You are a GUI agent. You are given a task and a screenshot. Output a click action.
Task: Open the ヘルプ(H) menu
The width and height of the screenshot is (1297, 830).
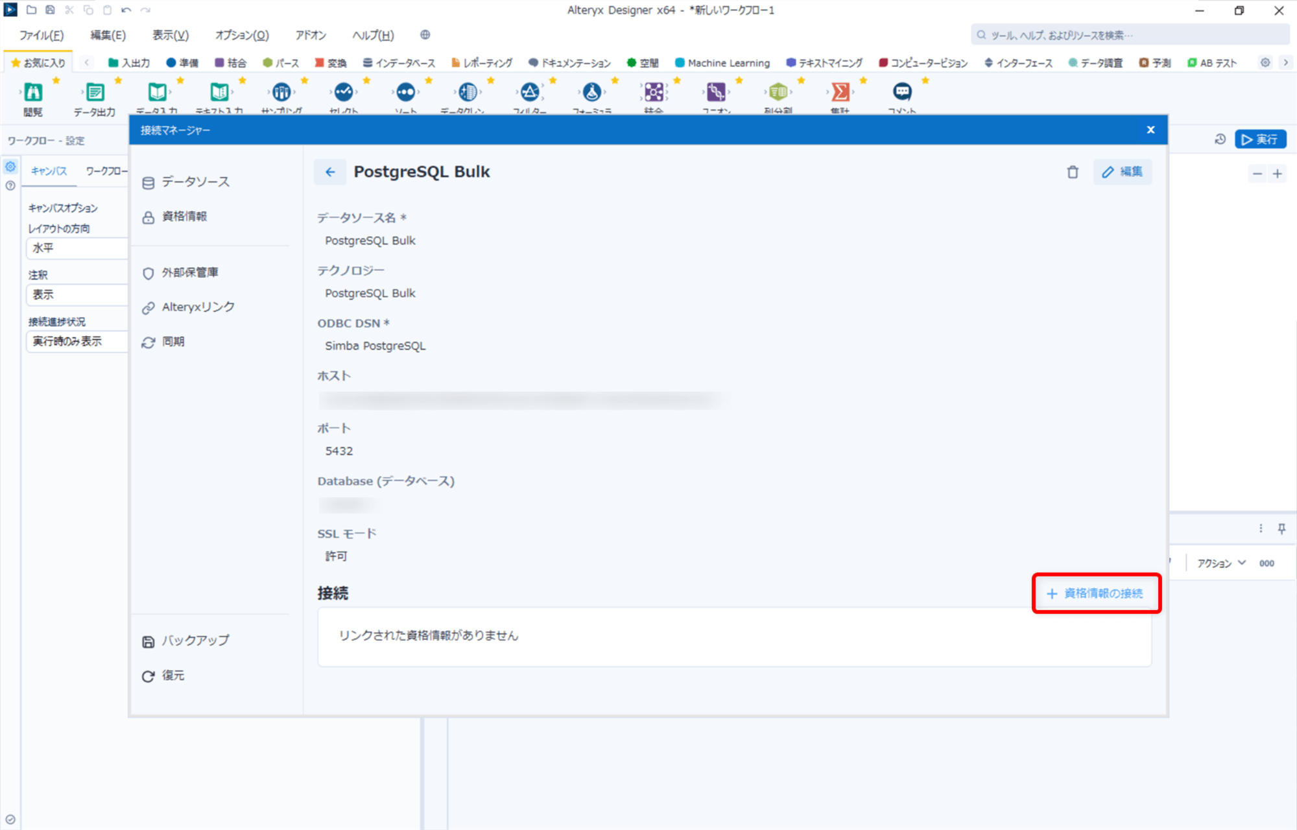coord(374,35)
